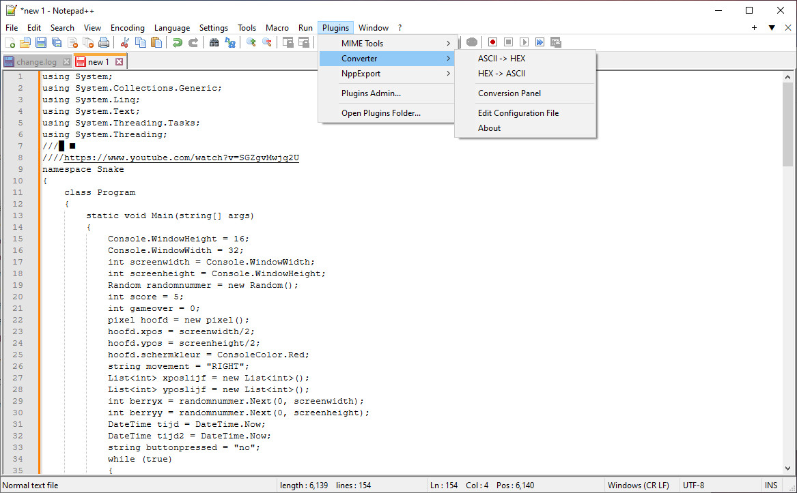This screenshot has height=493, width=797.
Task: Click the vertical scrollbar track
Action: pyautogui.click(x=789, y=307)
